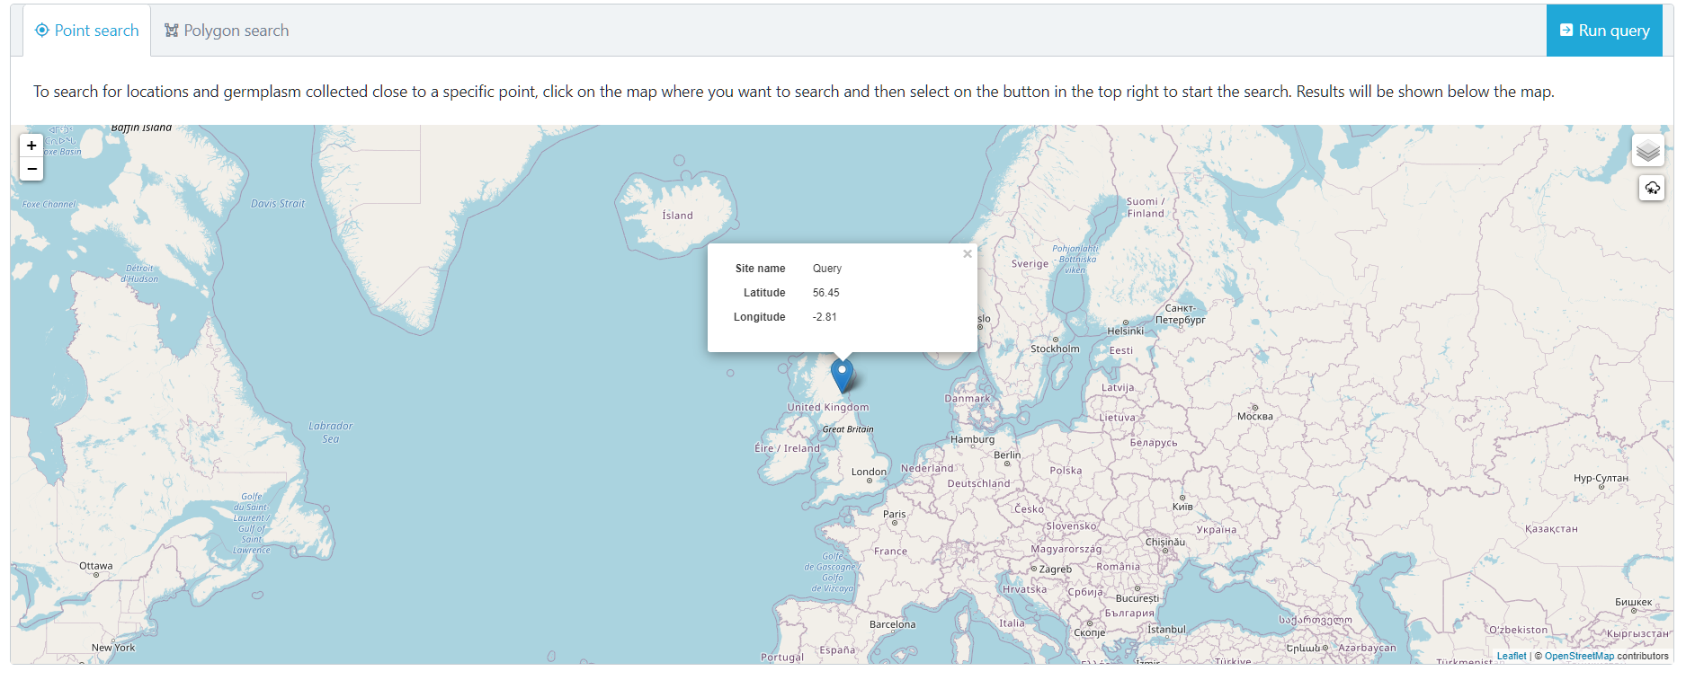Click the Run query button
Viewport: 1686px width, 680px height.
(x=1604, y=31)
